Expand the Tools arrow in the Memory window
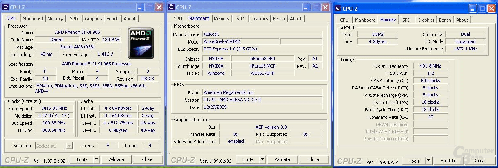The width and height of the screenshot is (498, 168). 428,161
